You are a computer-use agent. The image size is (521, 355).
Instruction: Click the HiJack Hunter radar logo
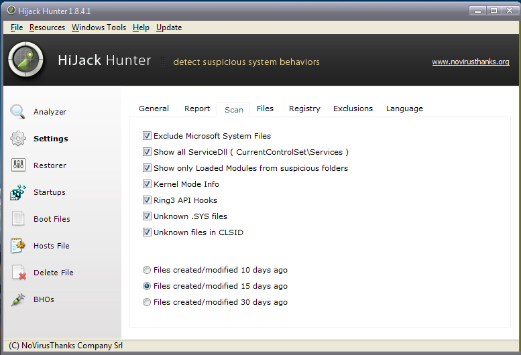[25, 60]
